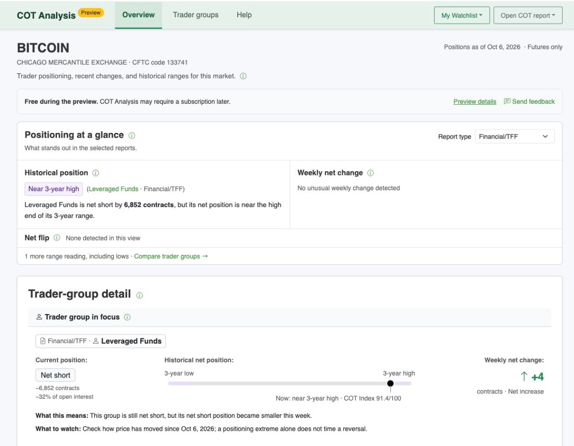Click the Net short position badge
This screenshot has height=446, width=574.
point(55,375)
